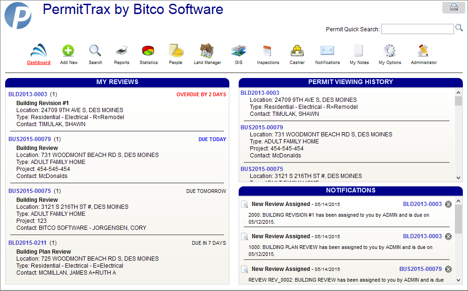Open the Search magnifier tool

click(x=95, y=50)
